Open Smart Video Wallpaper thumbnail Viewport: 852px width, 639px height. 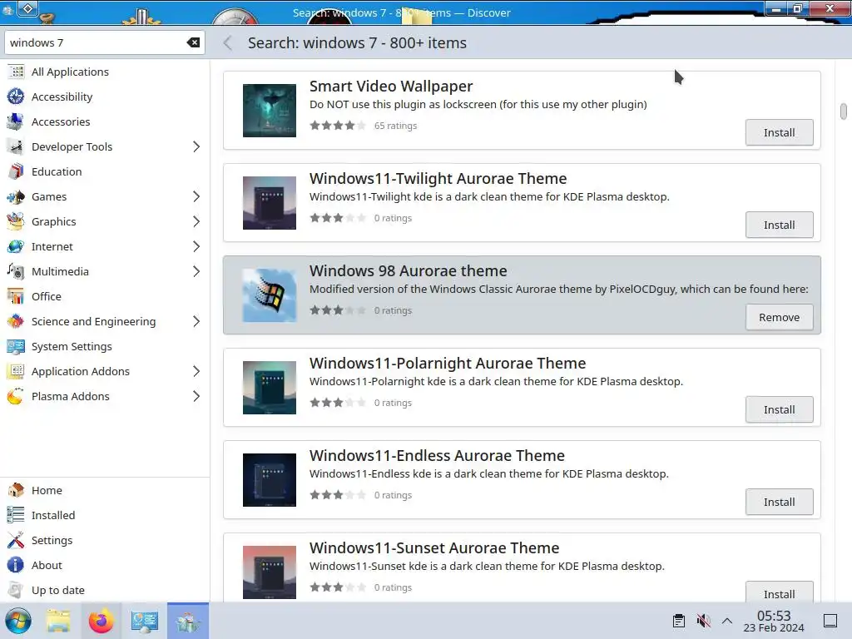[x=270, y=111]
